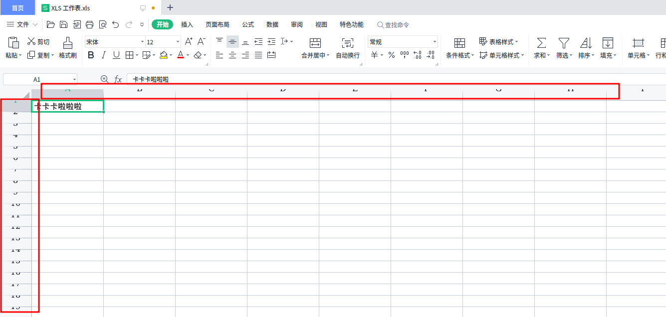Click the Sum sigma icon
The height and width of the screenshot is (317, 666).
tap(541, 42)
